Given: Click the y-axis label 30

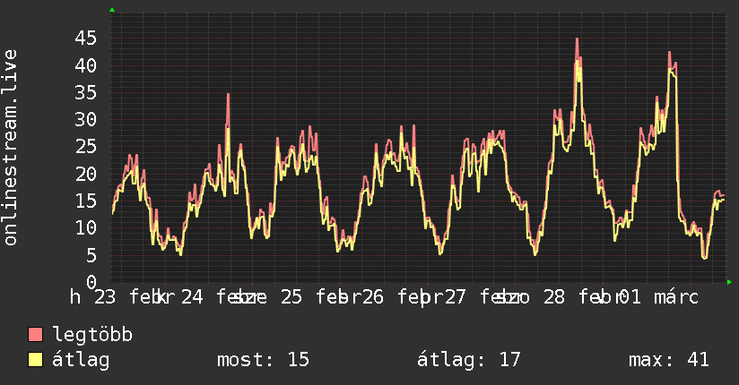Looking at the screenshot, I should (x=86, y=120).
